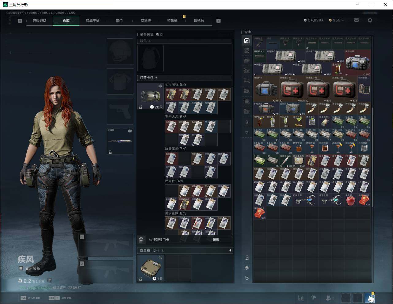This screenshot has height=304, width=393.
Task: Click the lock icon in the warehouse sidebar
Action: click(x=247, y=122)
